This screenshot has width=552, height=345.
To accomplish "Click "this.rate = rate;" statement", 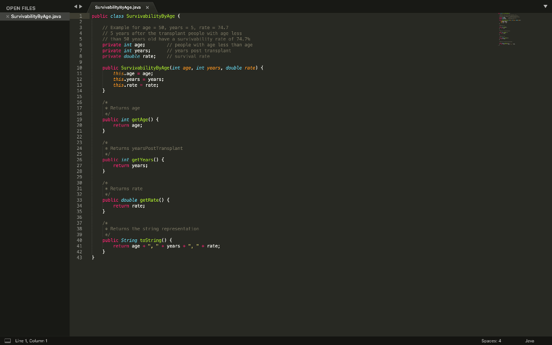I will pyautogui.click(x=136, y=85).
